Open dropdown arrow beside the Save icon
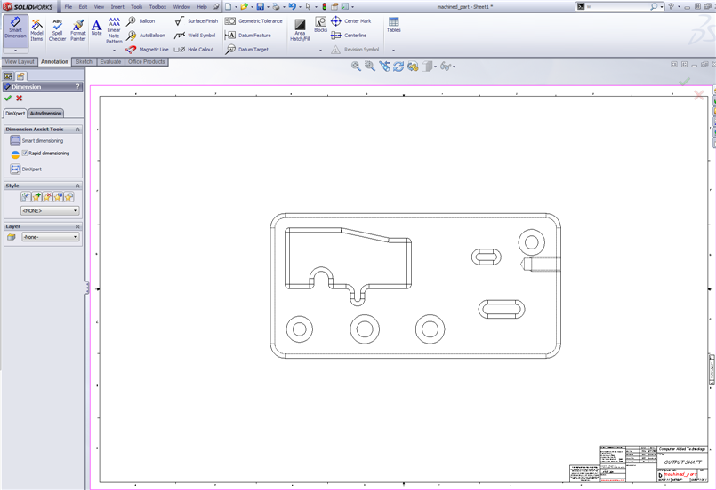 point(268,7)
